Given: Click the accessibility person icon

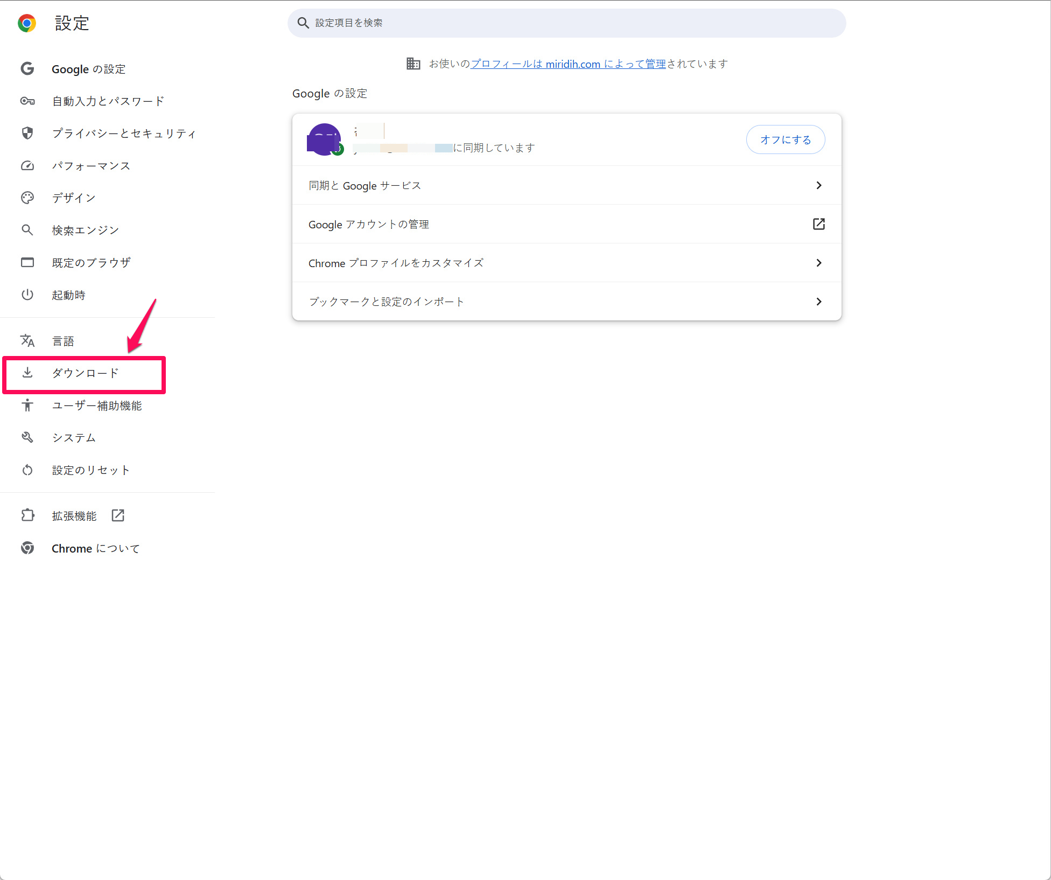Looking at the screenshot, I should tap(27, 405).
